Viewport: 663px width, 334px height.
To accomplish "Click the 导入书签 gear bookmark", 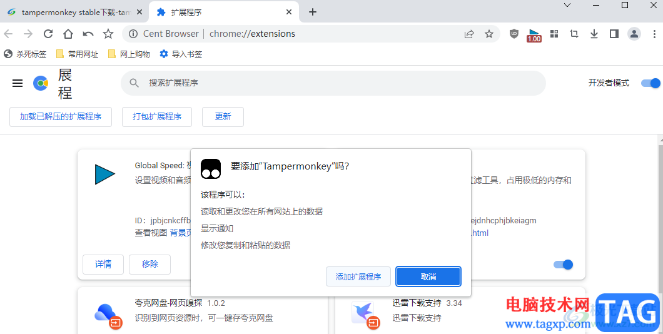I will click(x=181, y=54).
